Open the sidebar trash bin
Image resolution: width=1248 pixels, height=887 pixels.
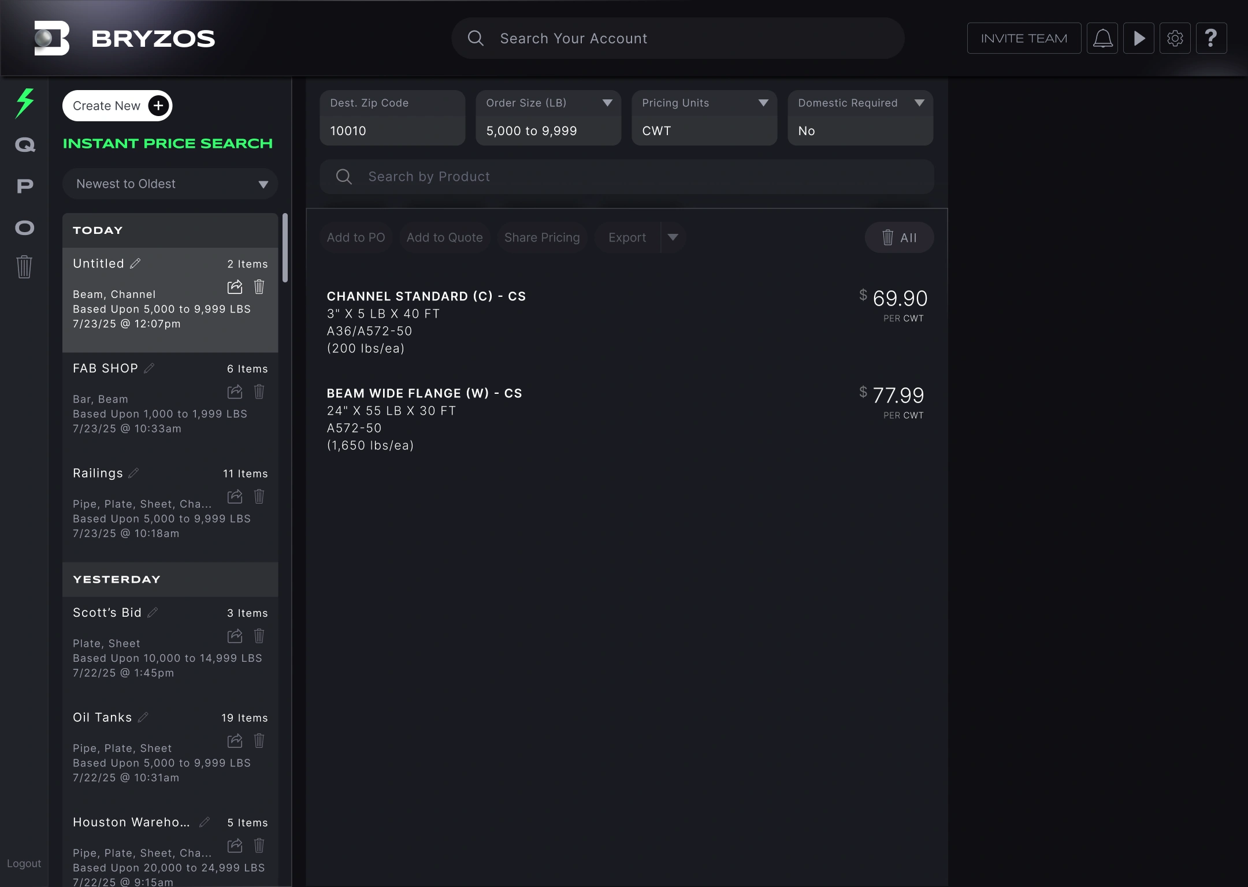click(x=24, y=267)
